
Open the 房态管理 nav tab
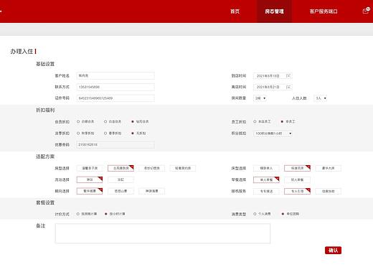[x=274, y=11]
